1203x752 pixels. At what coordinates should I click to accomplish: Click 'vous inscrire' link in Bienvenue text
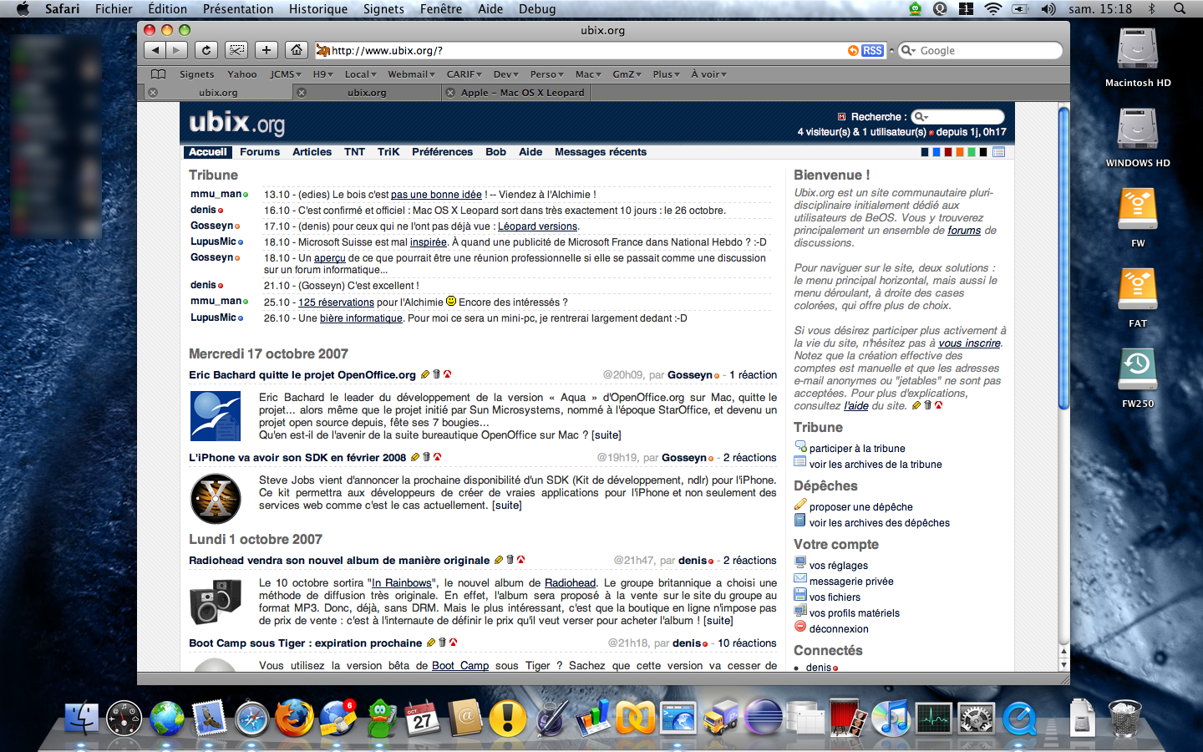tap(969, 343)
